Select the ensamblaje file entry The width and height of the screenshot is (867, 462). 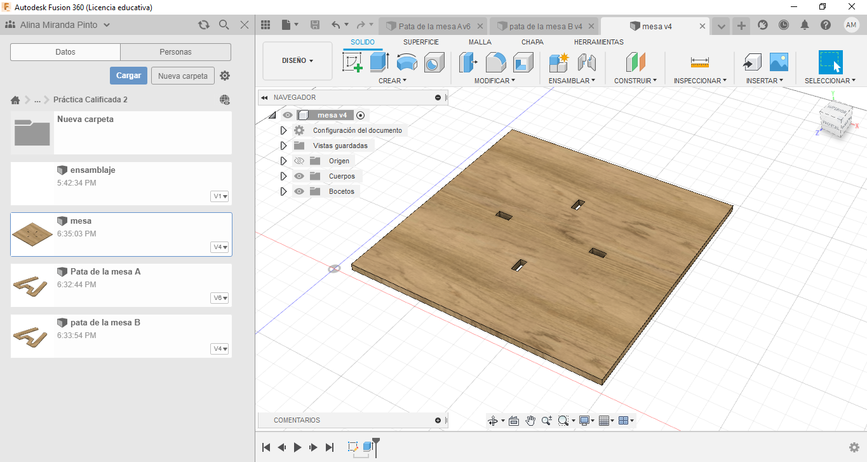(121, 183)
